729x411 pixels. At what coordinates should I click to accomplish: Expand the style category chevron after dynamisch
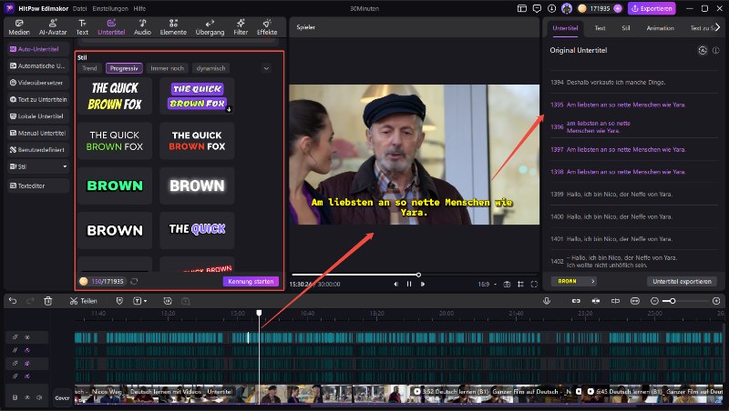pos(266,68)
